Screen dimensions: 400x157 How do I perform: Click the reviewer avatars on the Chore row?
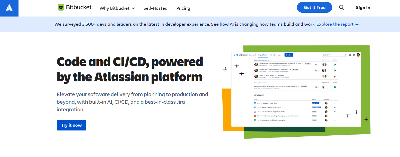(324, 76)
